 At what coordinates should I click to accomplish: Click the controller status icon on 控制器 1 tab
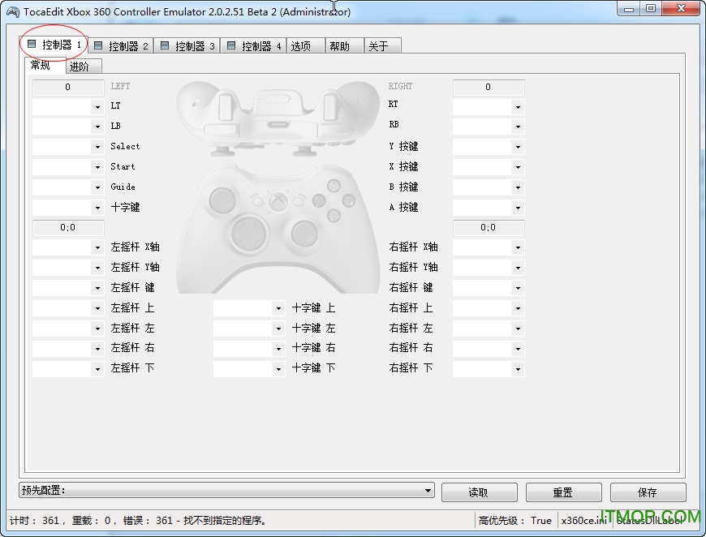point(32,45)
